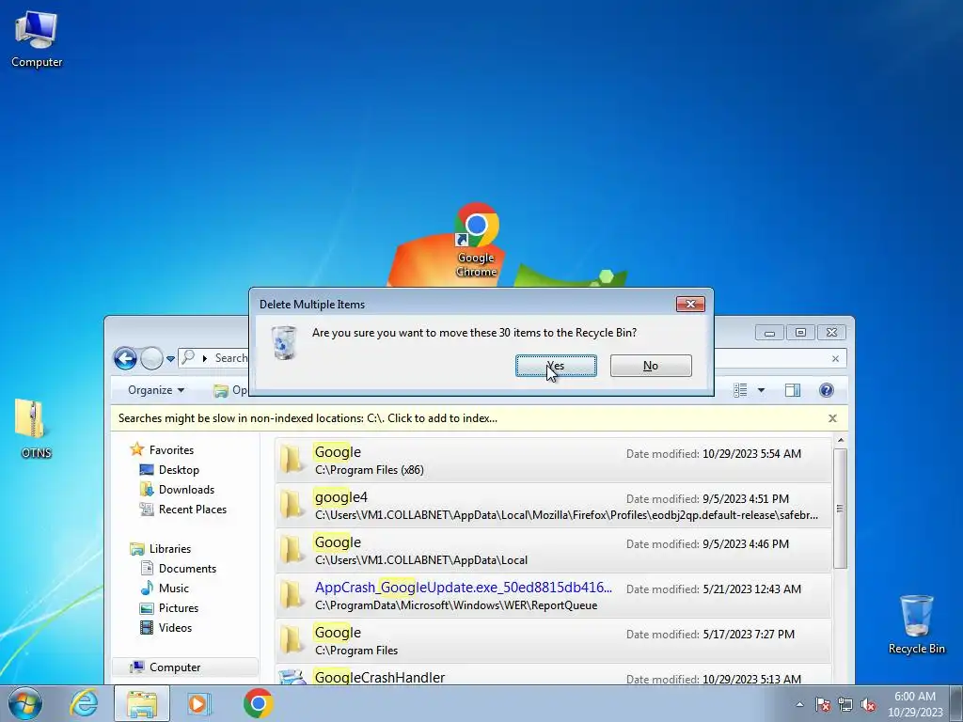Click the network status tray icon
Viewport: 963px width, 722px height.
tap(845, 704)
